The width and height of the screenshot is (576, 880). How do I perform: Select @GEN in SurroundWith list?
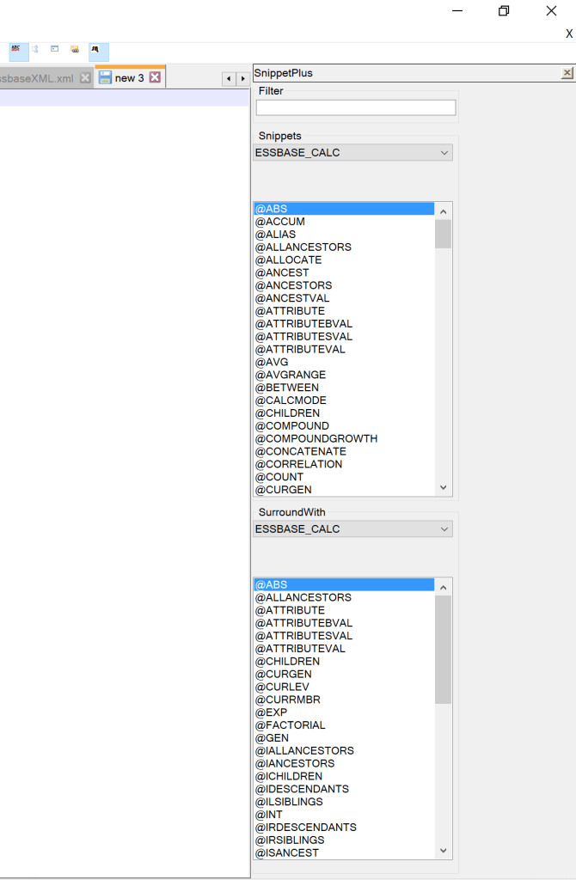click(344, 738)
